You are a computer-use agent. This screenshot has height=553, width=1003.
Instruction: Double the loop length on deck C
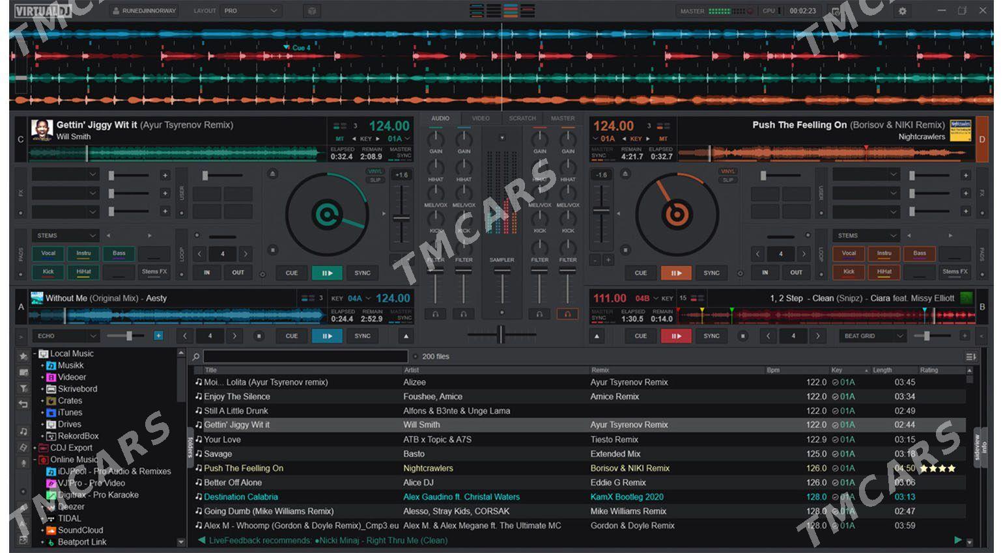pyautogui.click(x=246, y=254)
